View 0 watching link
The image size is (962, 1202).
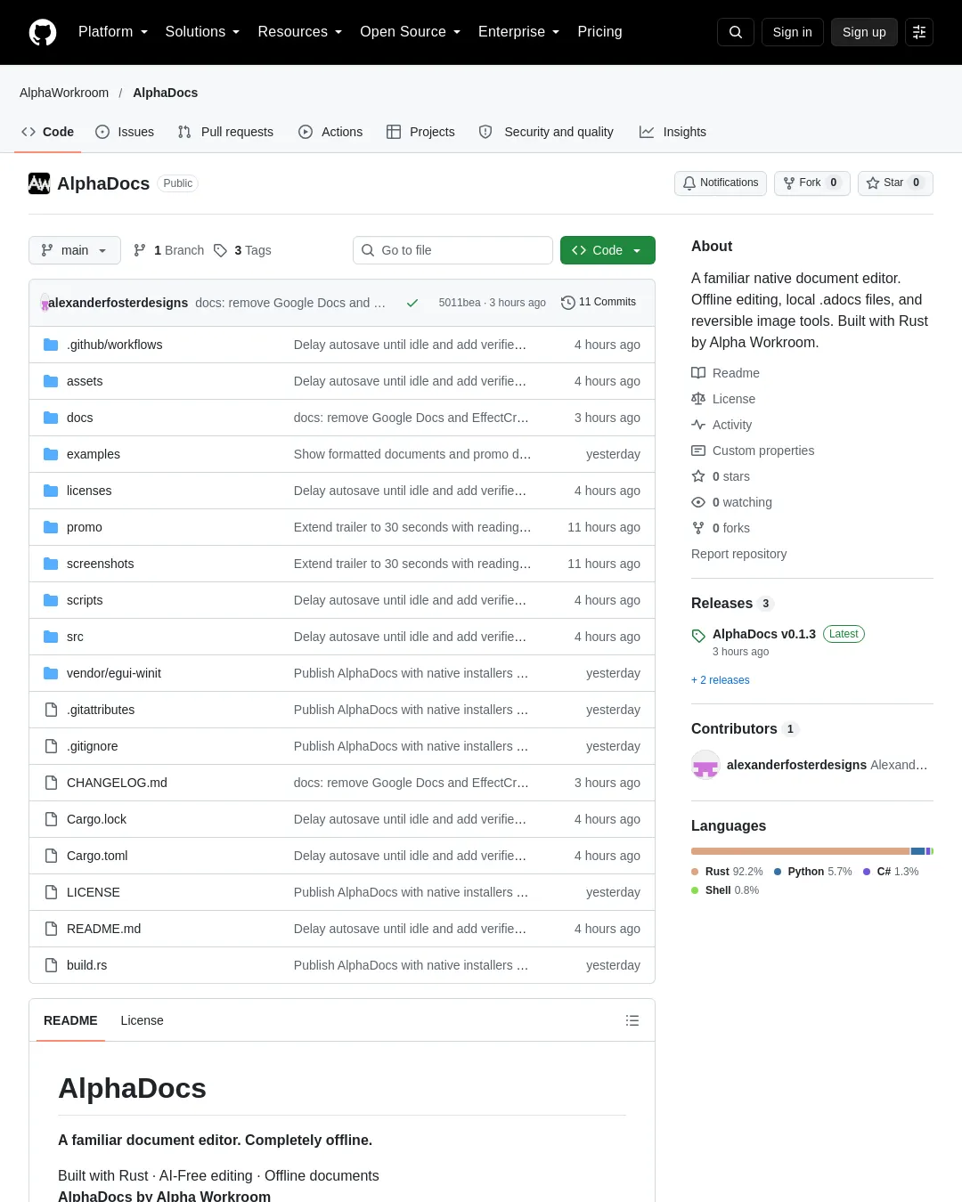pos(731,502)
